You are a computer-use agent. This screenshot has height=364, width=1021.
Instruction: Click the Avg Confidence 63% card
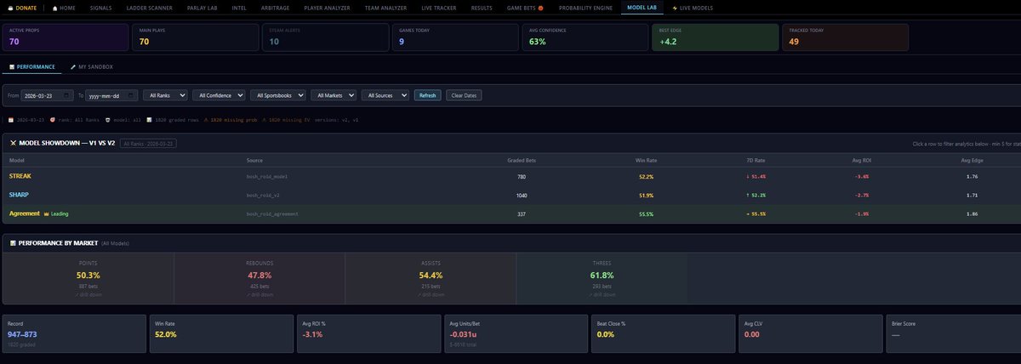click(x=585, y=37)
